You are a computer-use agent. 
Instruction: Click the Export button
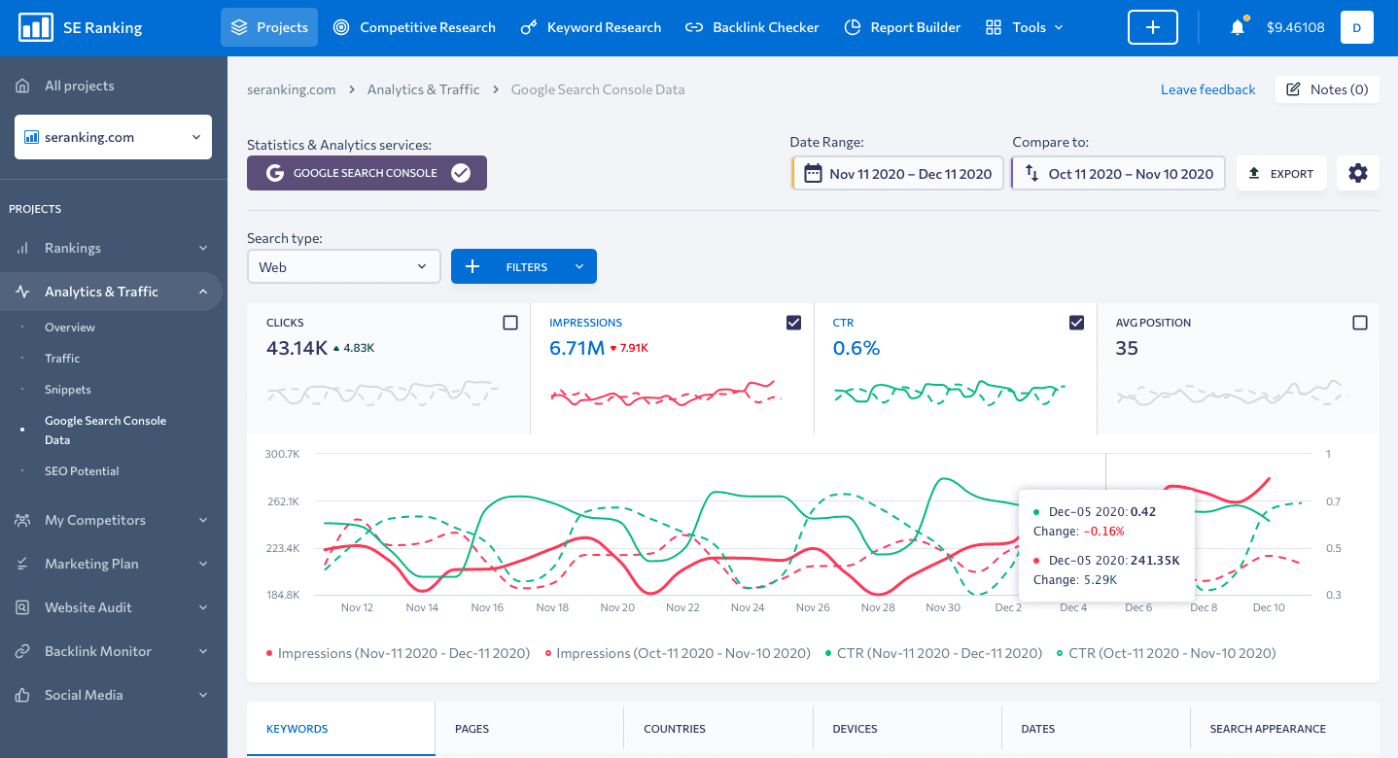point(1280,173)
